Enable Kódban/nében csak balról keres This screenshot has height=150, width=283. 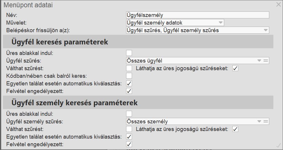coord(129,76)
